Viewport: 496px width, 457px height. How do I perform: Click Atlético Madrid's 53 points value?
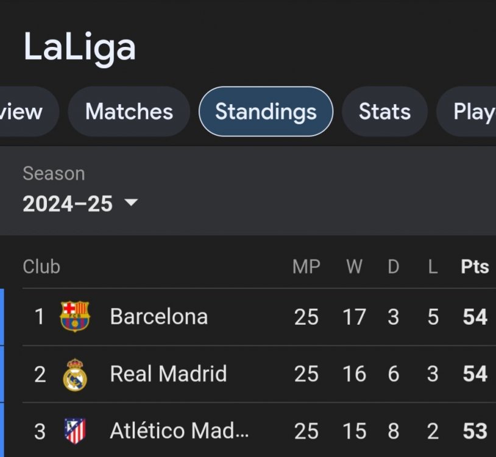click(x=475, y=431)
